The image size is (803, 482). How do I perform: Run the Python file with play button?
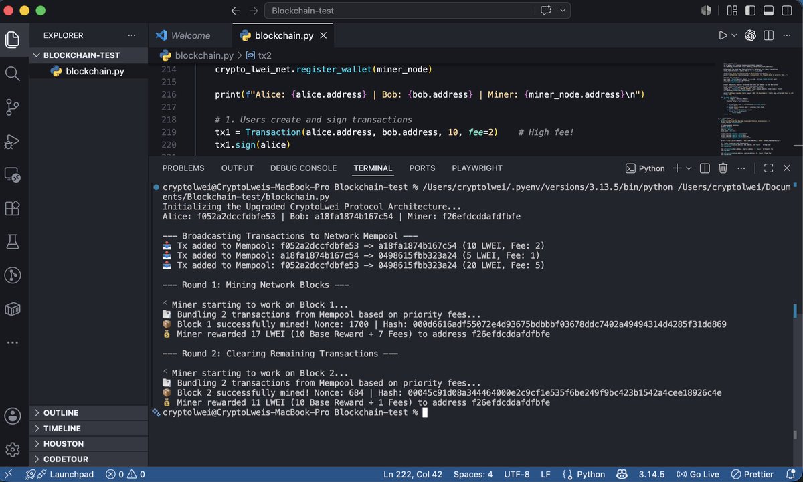pyautogui.click(x=723, y=35)
